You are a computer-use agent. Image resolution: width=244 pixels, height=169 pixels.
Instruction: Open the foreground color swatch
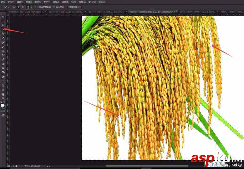2,105
